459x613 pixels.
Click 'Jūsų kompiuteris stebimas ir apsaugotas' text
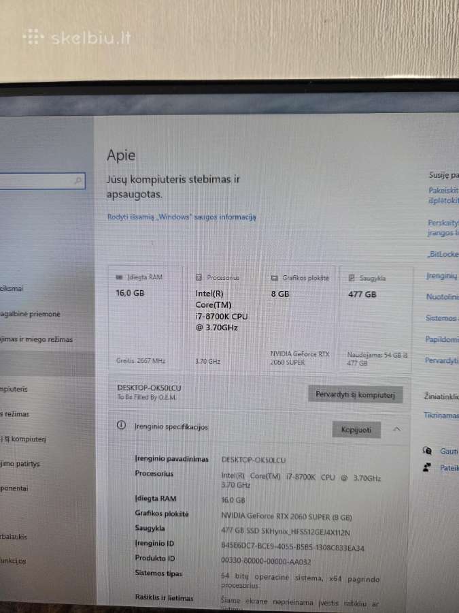(x=173, y=187)
